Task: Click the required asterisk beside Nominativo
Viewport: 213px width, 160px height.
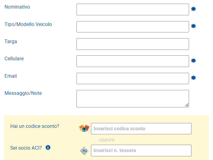Action: (193, 9)
